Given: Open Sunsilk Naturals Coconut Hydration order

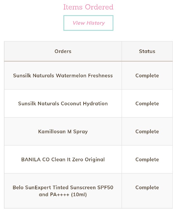Looking at the screenshot, I should point(63,104).
